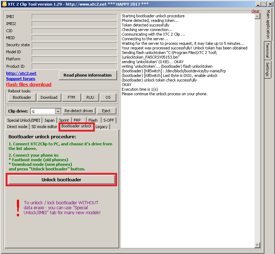Click the IMEI field

click(74, 17)
